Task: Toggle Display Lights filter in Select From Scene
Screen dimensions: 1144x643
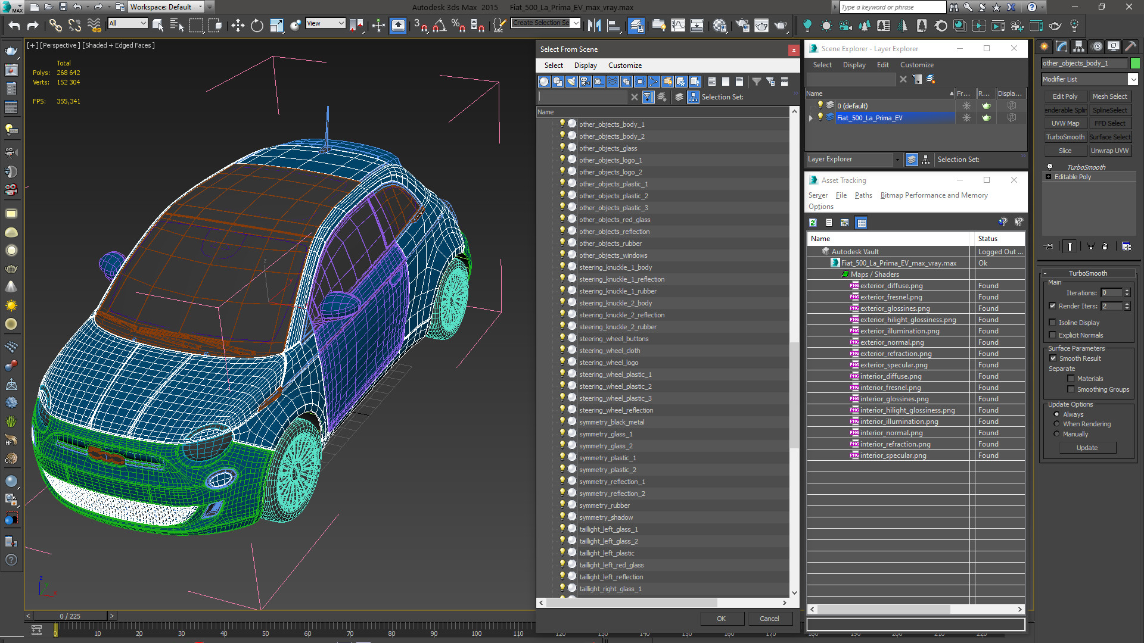Action: tap(571, 82)
